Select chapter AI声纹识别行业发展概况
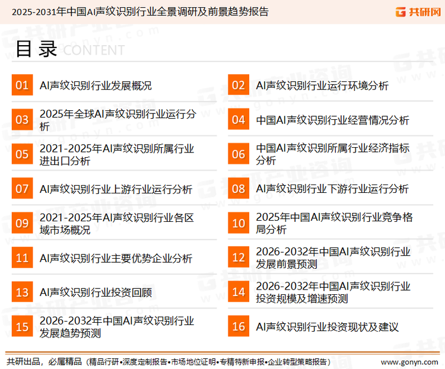445x369 pixels. coord(96,85)
